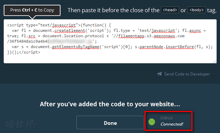Click the STATUS label
220x133 pixels.
pos(166,118)
